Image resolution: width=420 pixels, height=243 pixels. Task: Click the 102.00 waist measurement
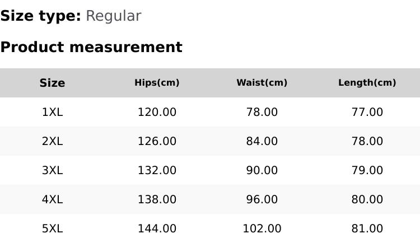(262, 228)
